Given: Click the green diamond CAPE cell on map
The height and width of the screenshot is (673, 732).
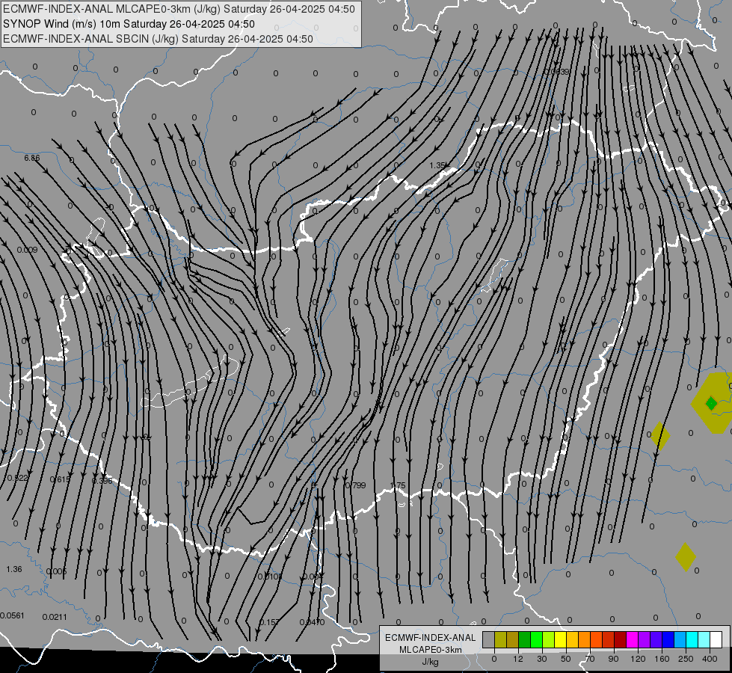Looking at the screenshot, I should tap(711, 403).
